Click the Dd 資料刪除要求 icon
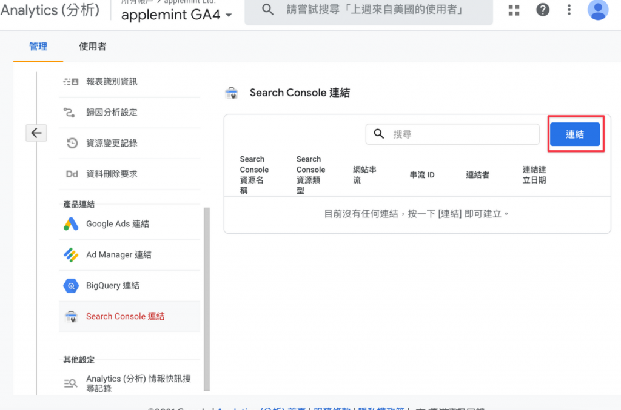 pyautogui.click(x=72, y=174)
